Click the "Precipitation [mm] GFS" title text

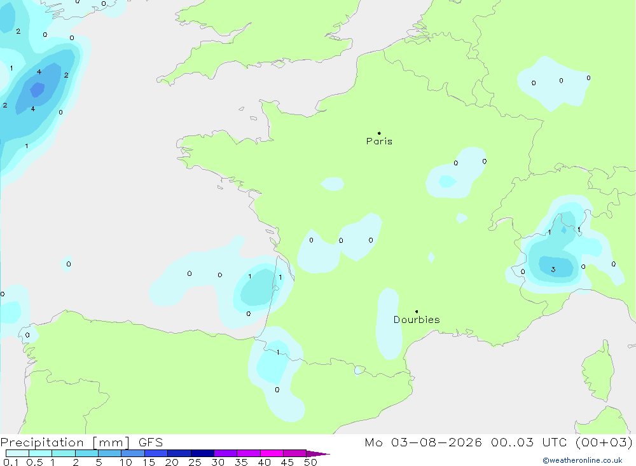pos(81,442)
